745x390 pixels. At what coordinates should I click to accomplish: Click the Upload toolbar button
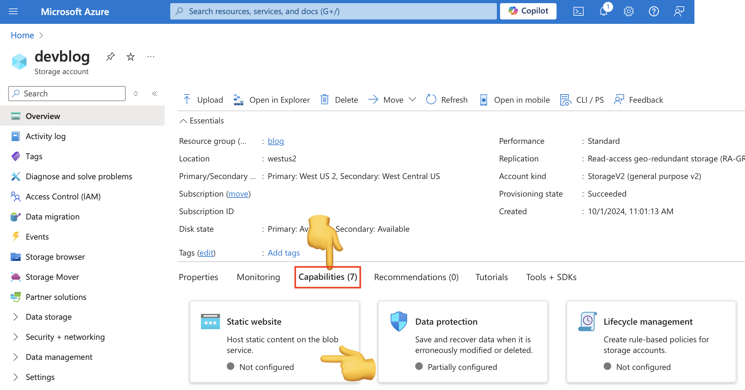[x=203, y=100]
